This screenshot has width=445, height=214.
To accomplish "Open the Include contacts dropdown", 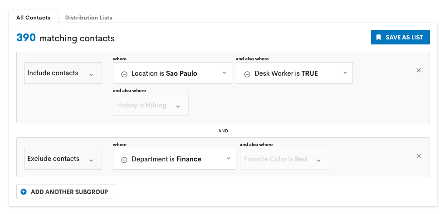I will pos(63,73).
